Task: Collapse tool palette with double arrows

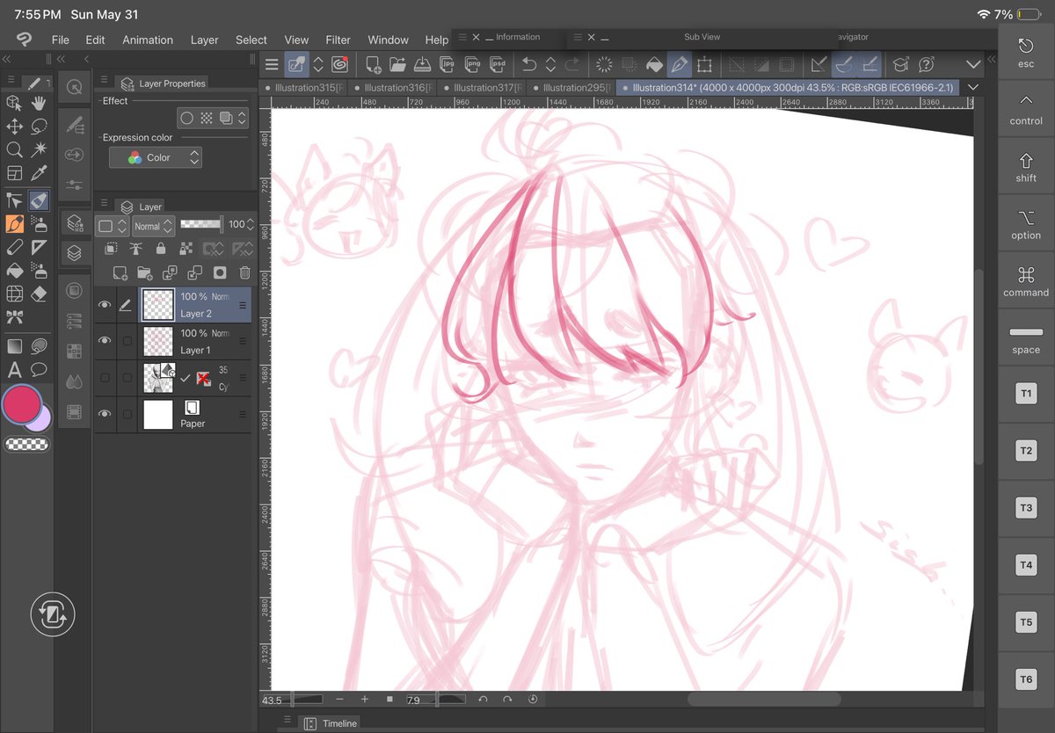Action: (x=6, y=59)
